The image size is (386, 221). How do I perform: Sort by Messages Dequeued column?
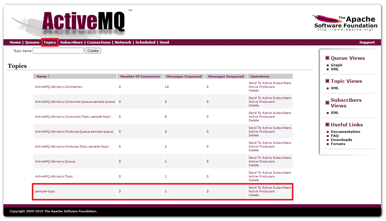(226, 76)
